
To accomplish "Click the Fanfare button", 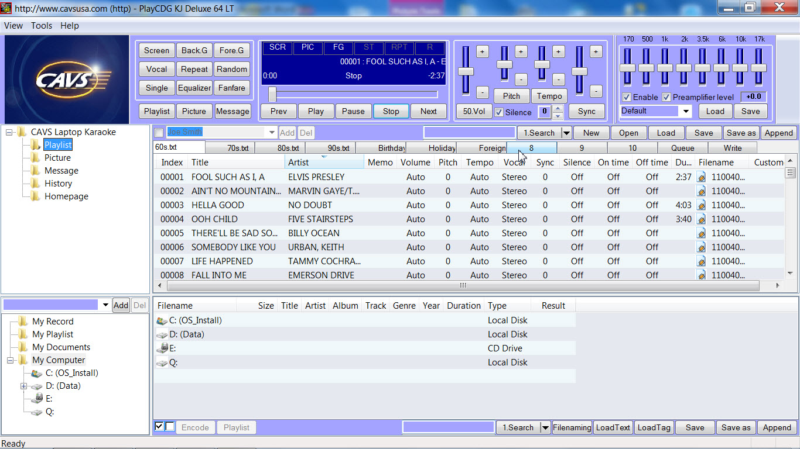I will click(232, 88).
